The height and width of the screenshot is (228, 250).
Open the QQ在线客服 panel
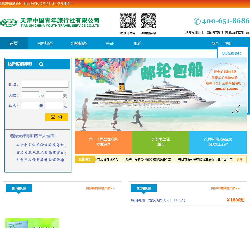[232, 53]
